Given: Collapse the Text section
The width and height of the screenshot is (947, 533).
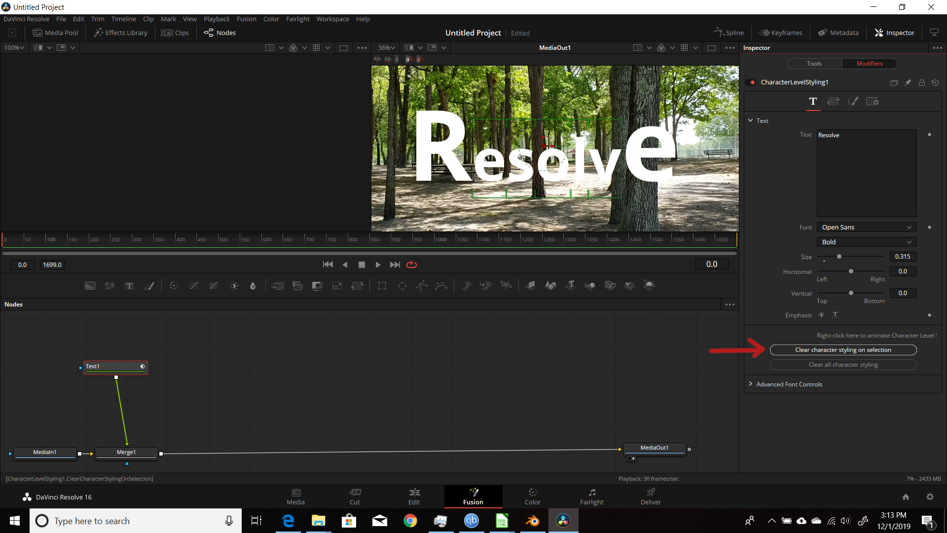Looking at the screenshot, I should (x=751, y=120).
